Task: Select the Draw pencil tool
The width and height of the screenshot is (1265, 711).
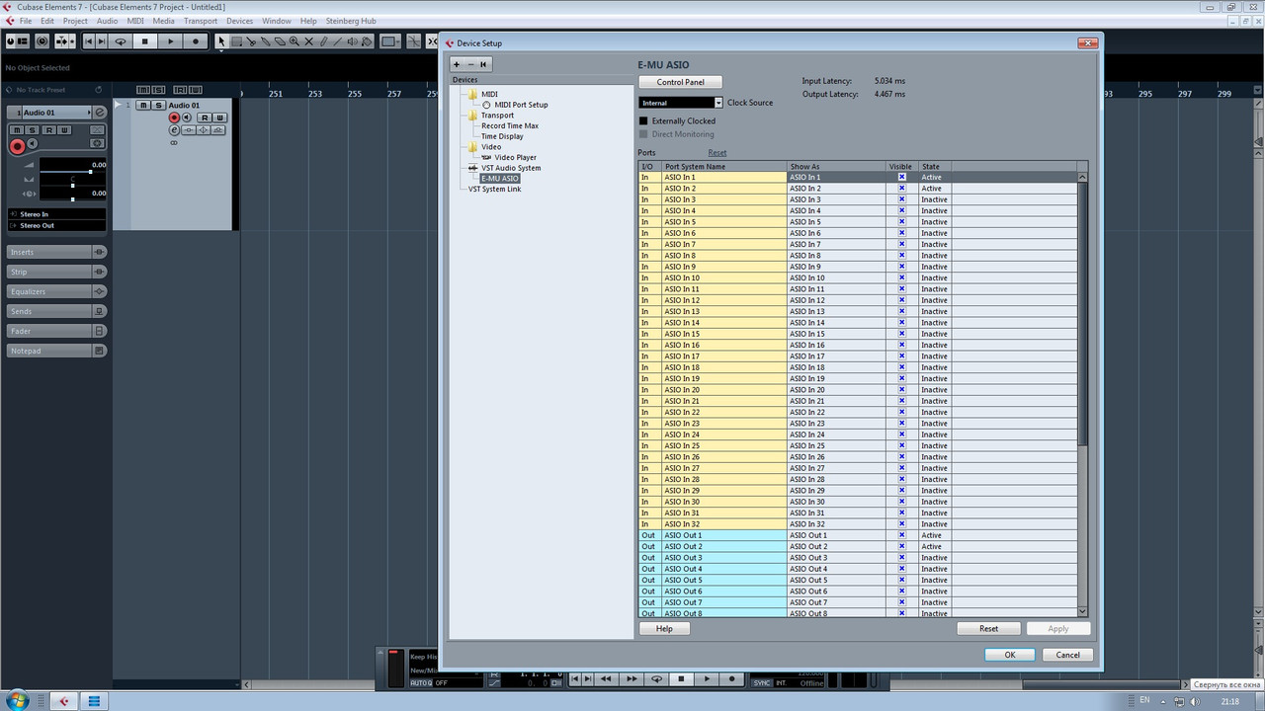Action: coord(323,41)
